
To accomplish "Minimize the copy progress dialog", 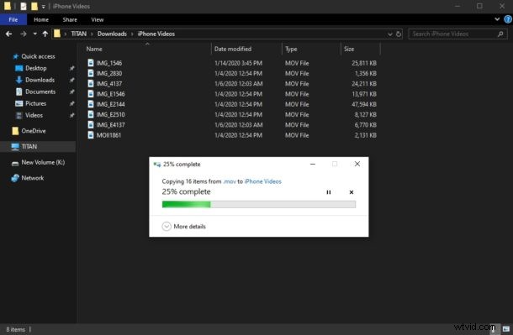I will 313,164.
